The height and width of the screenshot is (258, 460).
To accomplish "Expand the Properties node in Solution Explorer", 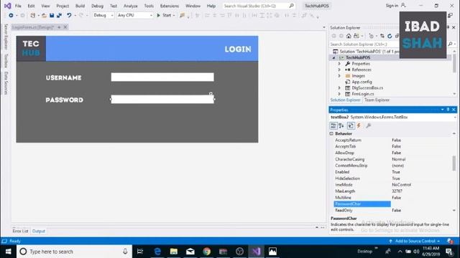I will click(x=339, y=64).
